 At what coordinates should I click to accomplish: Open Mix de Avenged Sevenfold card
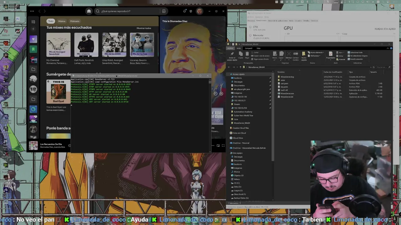click(x=58, y=49)
